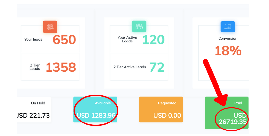Viewport: 269px width, 136px height.
Task: Open the On Hold balance card title
Action: pos(38,103)
